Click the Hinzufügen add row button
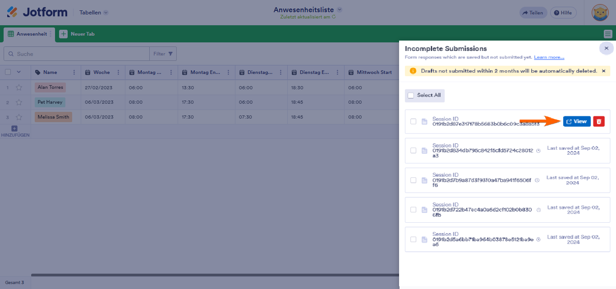This screenshot has height=289, width=616. pyautogui.click(x=14, y=132)
